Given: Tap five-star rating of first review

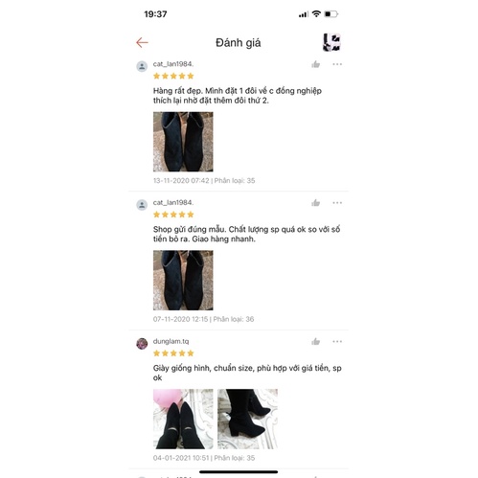Looking at the screenshot, I should pos(173,76).
